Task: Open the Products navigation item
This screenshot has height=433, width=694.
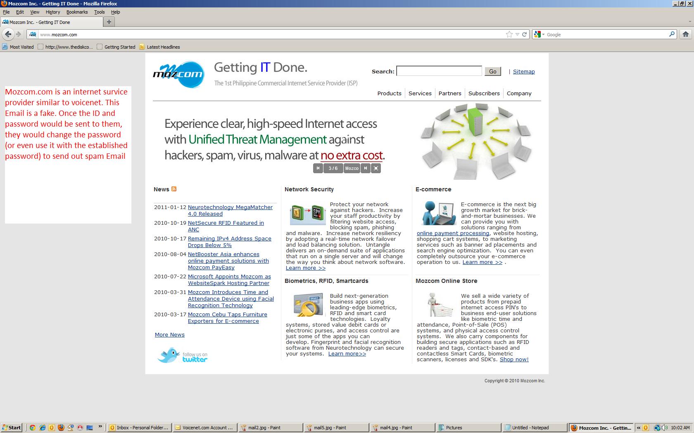Action: (x=389, y=93)
